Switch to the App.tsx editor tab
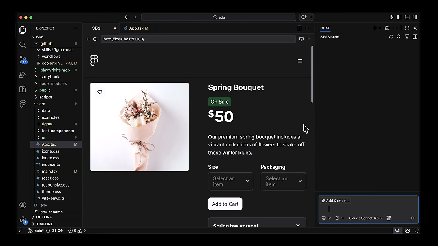Screen dimensions: 438x246 136,28
